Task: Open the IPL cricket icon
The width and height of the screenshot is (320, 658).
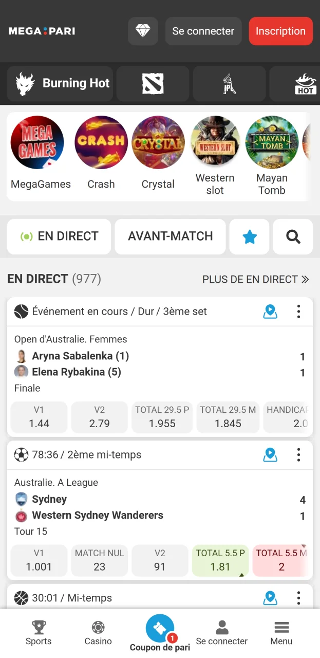Action: 229,83
